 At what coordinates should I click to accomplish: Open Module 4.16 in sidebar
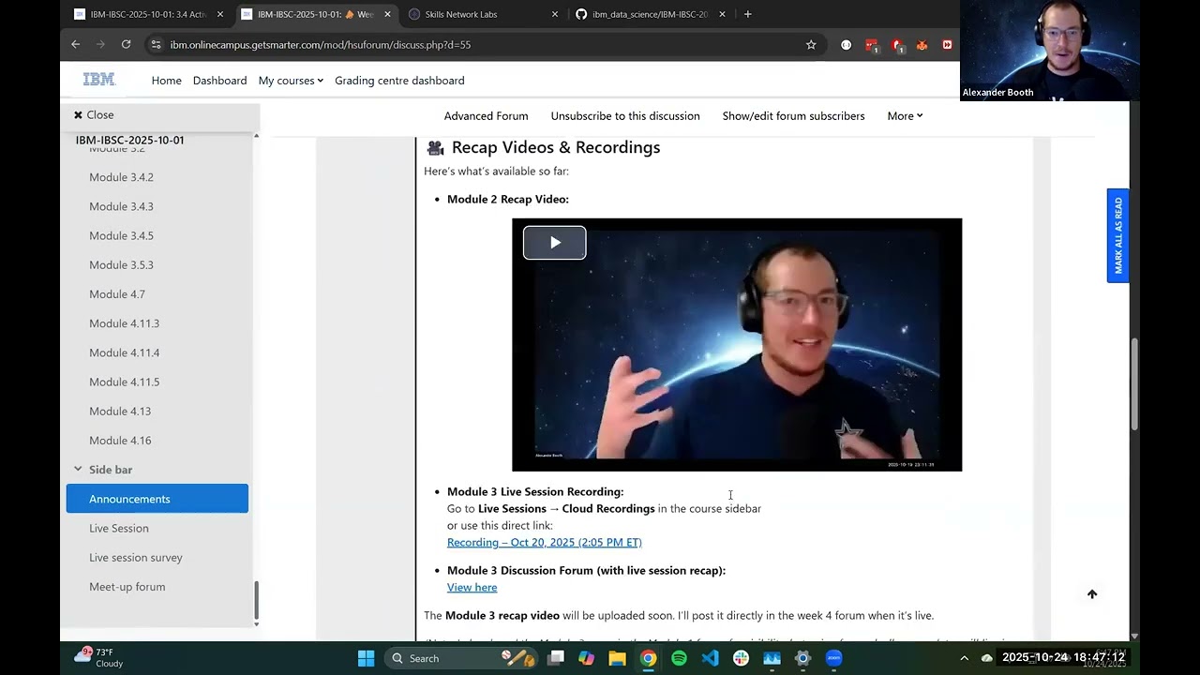[x=120, y=441]
